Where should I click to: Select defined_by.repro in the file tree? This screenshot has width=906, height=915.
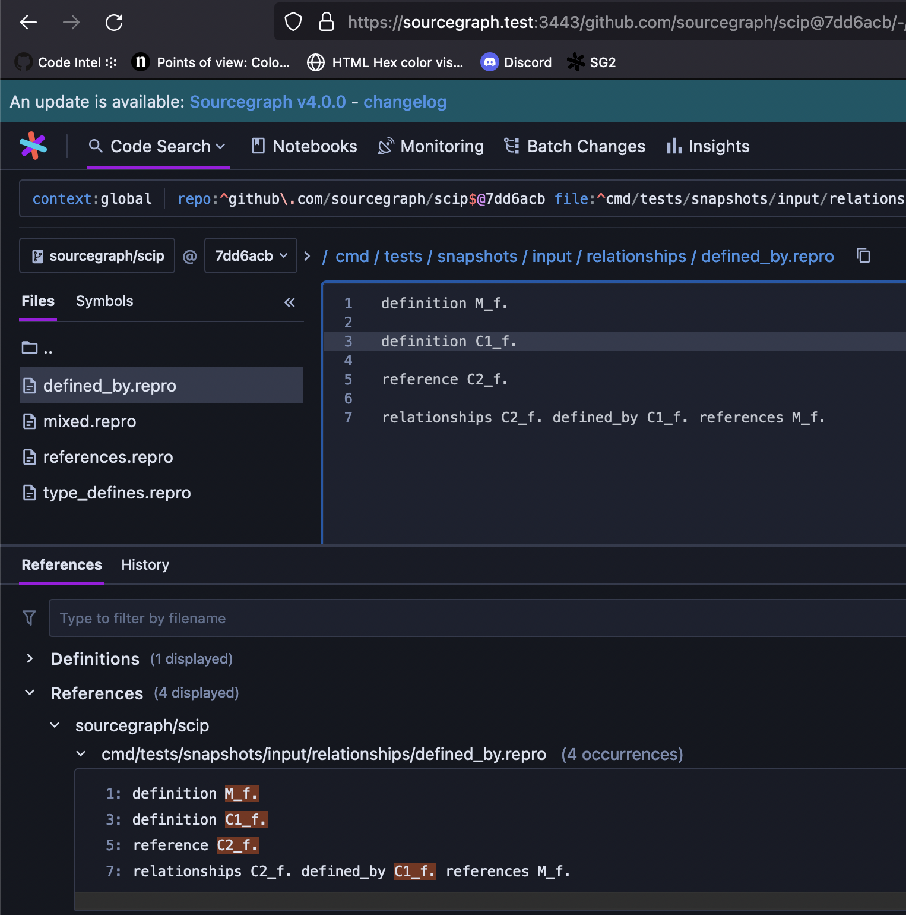161,386
